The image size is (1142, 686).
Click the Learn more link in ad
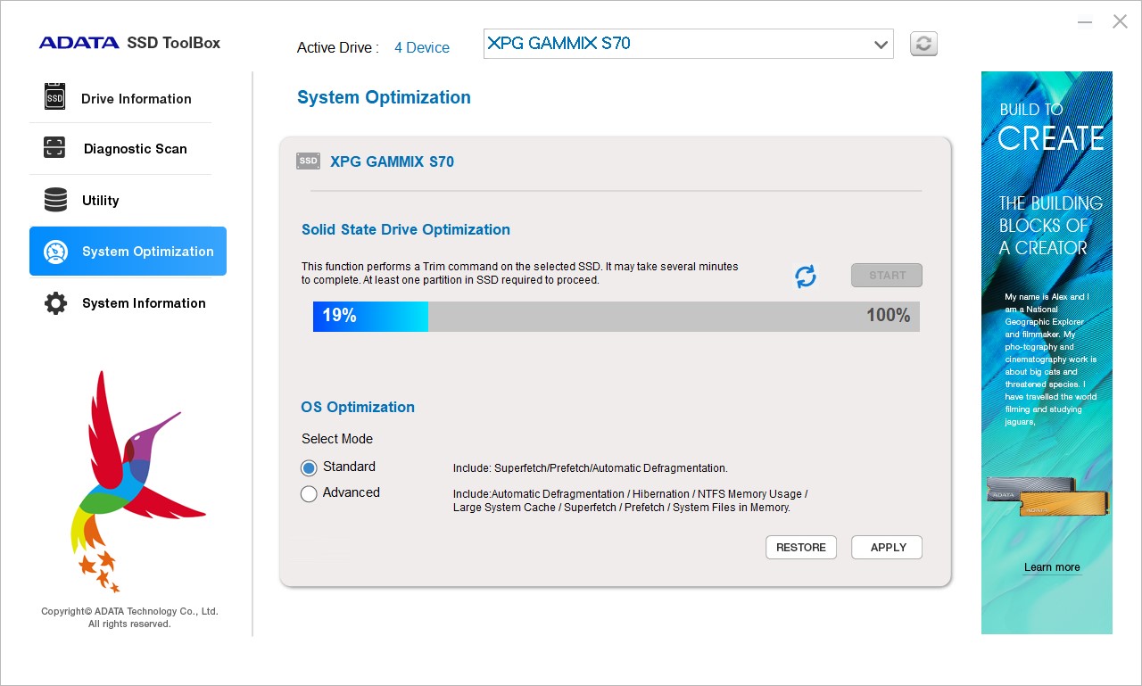click(1052, 567)
